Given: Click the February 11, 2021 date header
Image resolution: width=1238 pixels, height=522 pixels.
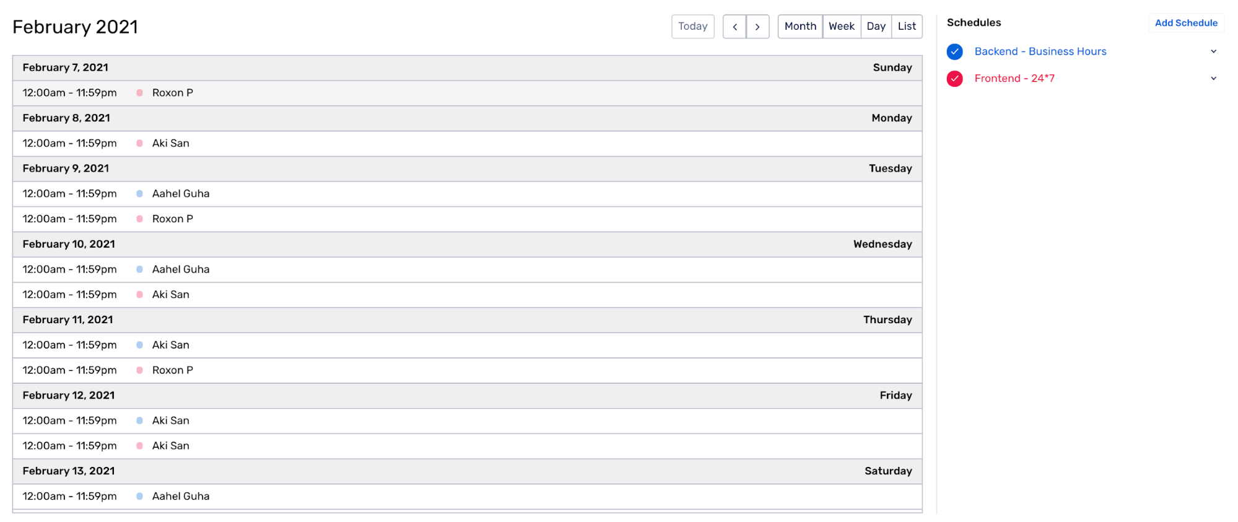Looking at the screenshot, I should 68,320.
